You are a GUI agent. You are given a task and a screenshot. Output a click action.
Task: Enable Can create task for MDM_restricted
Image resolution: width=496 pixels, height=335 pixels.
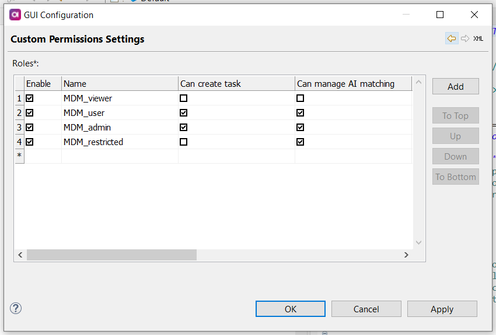point(184,142)
